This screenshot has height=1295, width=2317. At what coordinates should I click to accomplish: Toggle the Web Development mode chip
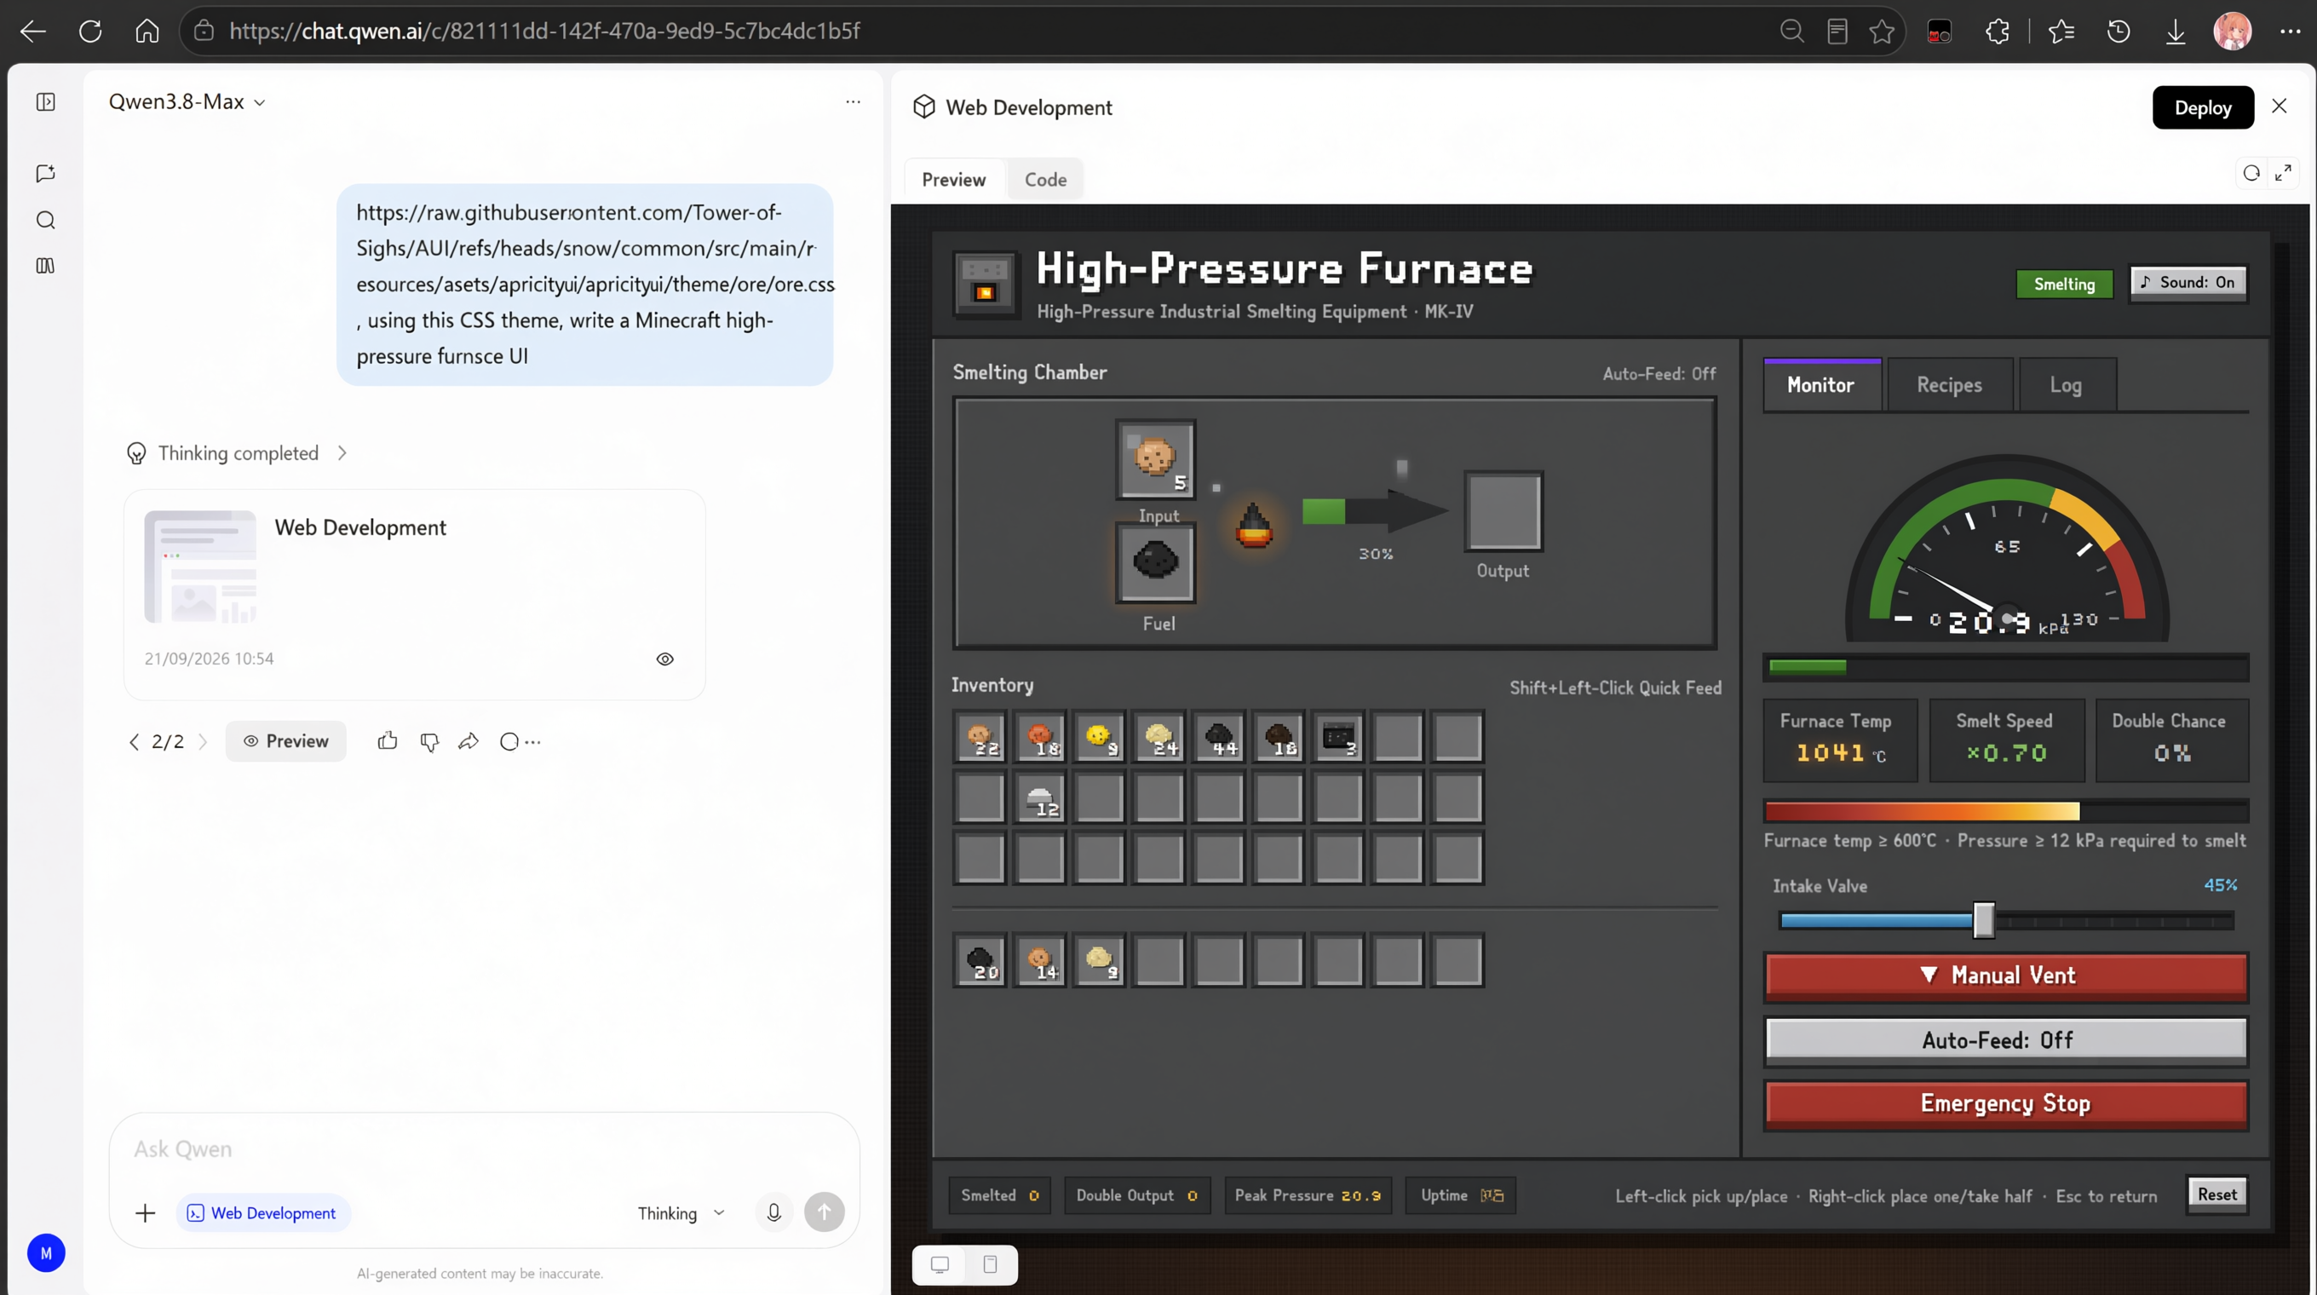tap(262, 1213)
